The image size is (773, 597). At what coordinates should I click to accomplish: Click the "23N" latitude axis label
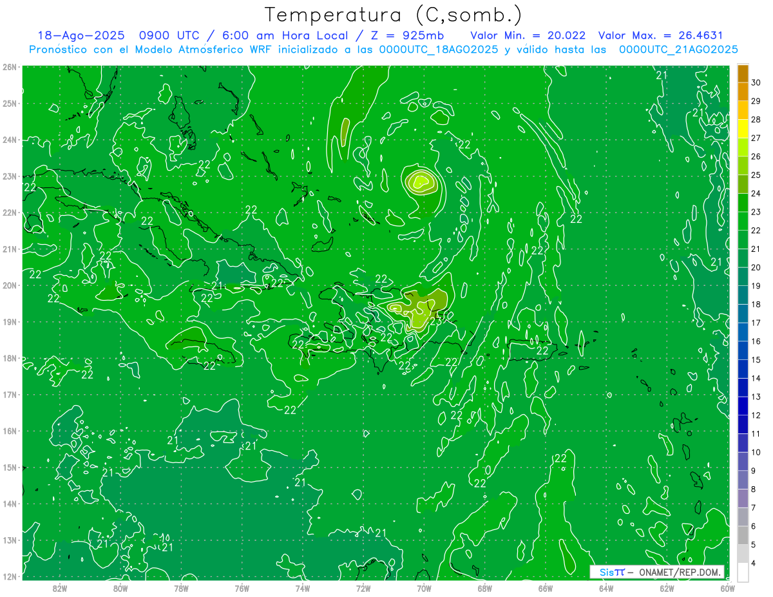pyautogui.click(x=10, y=176)
